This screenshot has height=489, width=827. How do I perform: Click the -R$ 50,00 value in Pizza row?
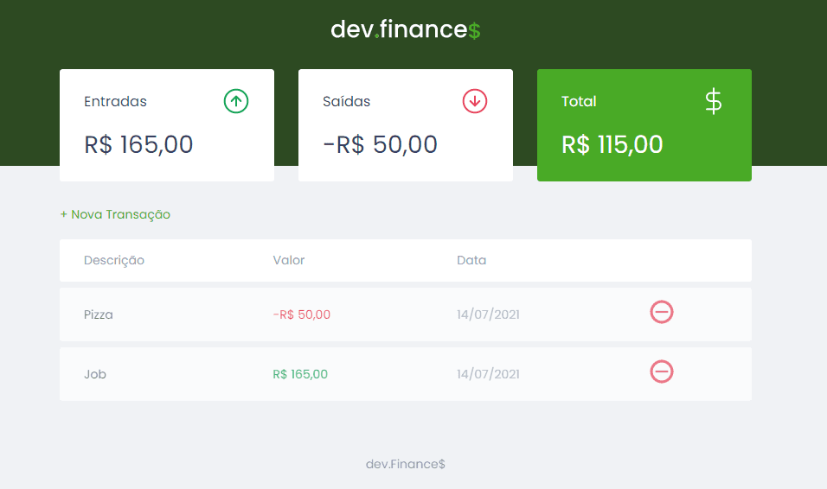coord(301,314)
